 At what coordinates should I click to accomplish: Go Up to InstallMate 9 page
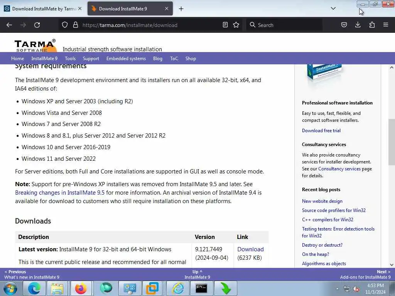(x=197, y=274)
